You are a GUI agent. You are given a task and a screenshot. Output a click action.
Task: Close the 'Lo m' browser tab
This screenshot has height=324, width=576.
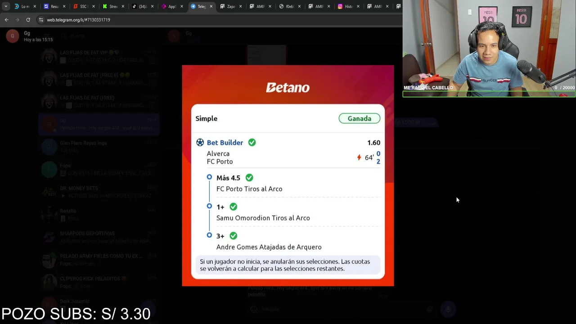tap(35, 6)
